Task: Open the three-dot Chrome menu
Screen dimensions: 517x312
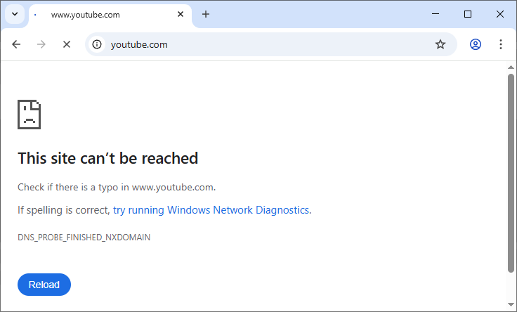Action: pyautogui.click(x=501, y=44)
